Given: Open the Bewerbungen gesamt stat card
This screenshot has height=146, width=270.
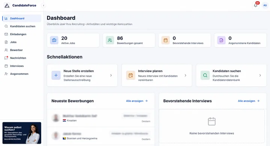Looking at the screenshot, I should (129, 40).
